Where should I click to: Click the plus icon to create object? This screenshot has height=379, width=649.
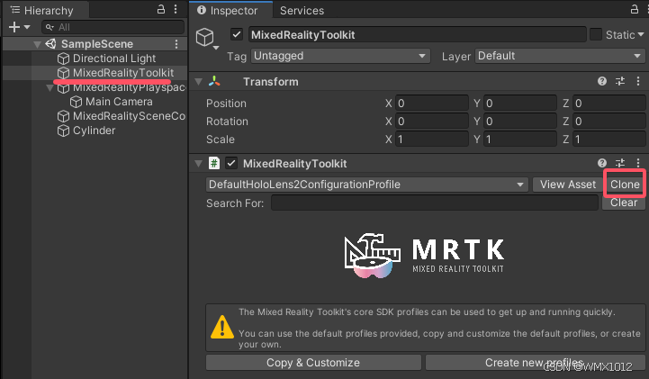point(14,27)
